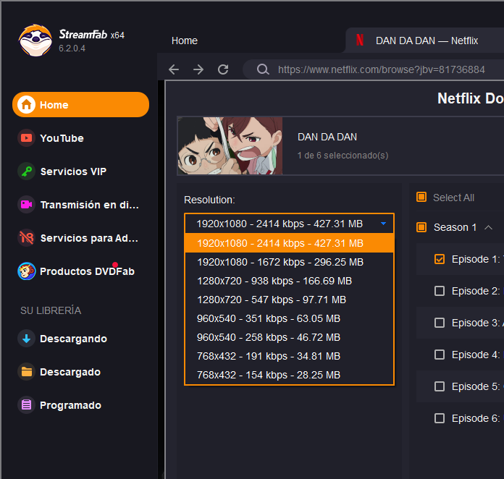Open Transmisión en di... label in sidebar

coord(90,205)
